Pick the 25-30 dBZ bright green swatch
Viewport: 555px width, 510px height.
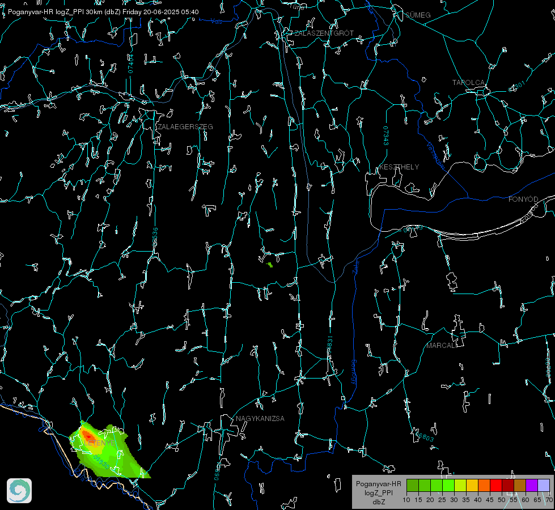coord(448,485)
